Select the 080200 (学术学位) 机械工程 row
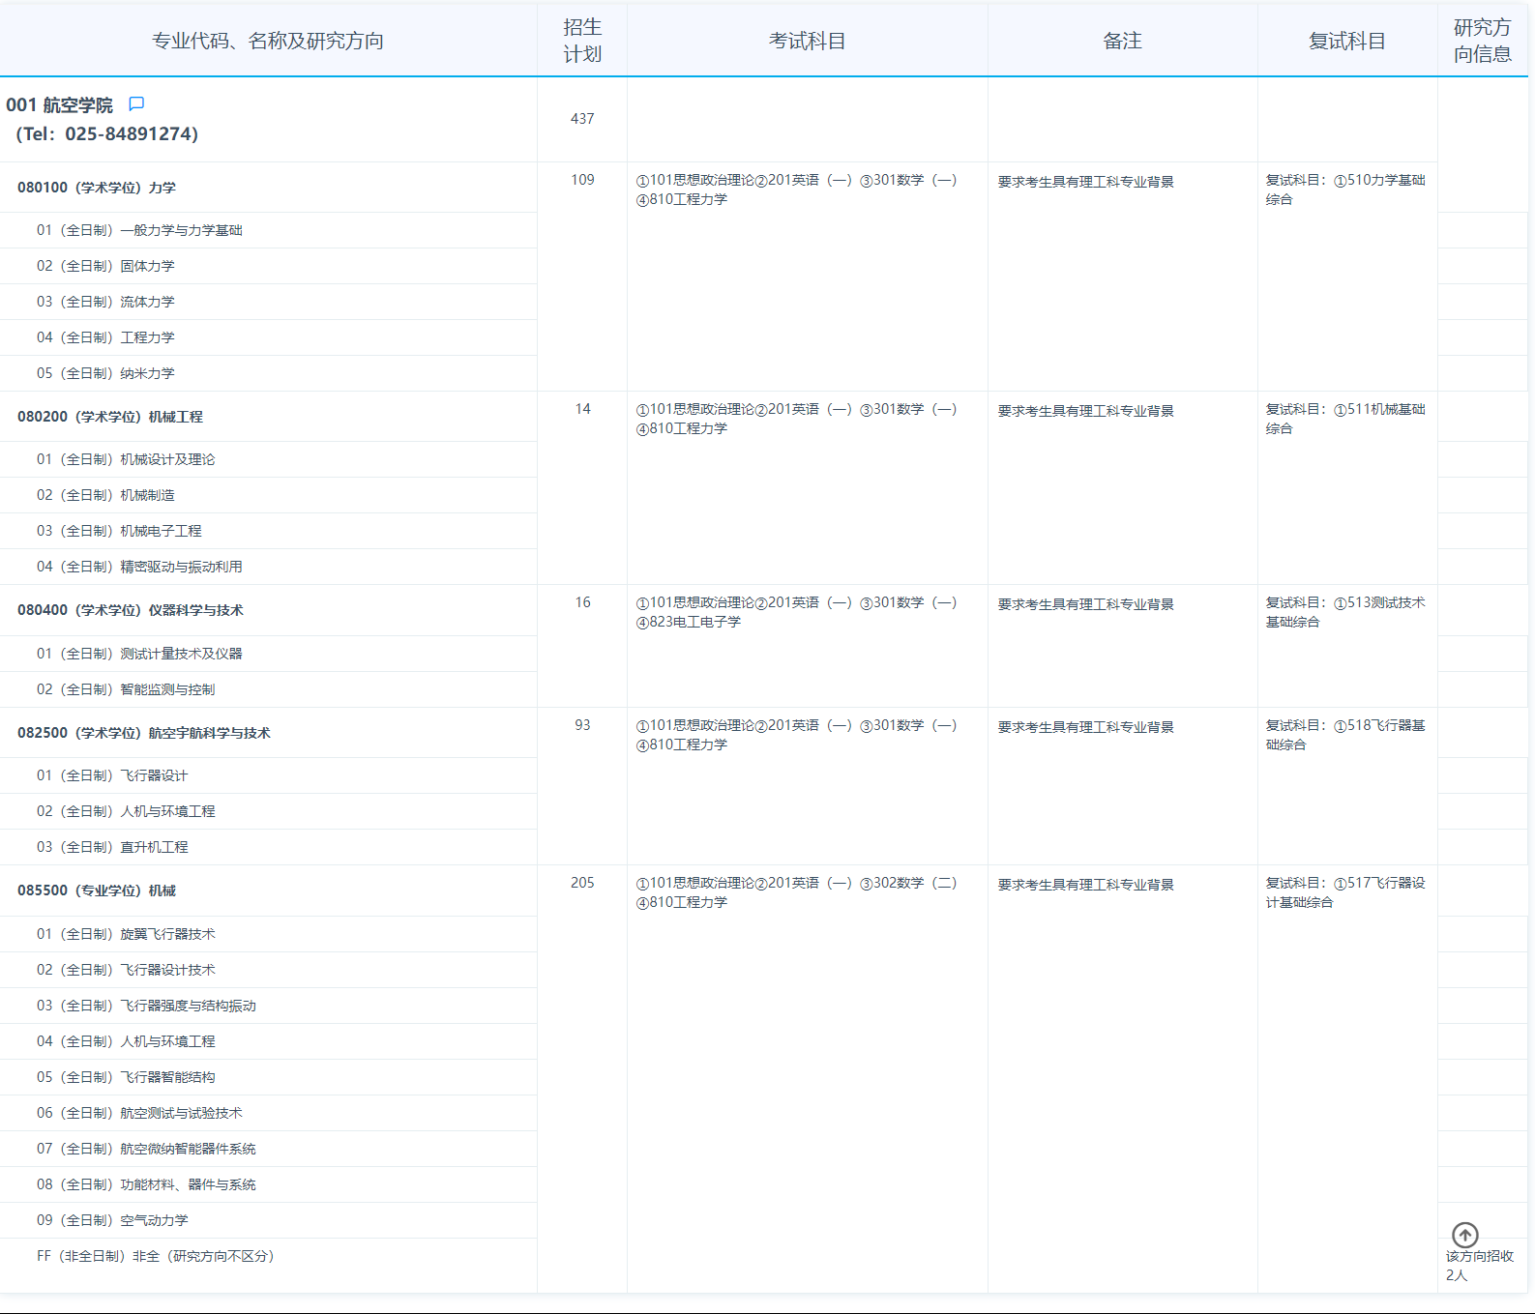The height and width of the screenshot is (1314, 1535). 268,417
